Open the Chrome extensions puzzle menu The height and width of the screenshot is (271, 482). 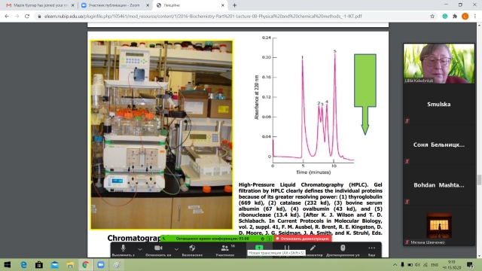click(x=455, y=17)
